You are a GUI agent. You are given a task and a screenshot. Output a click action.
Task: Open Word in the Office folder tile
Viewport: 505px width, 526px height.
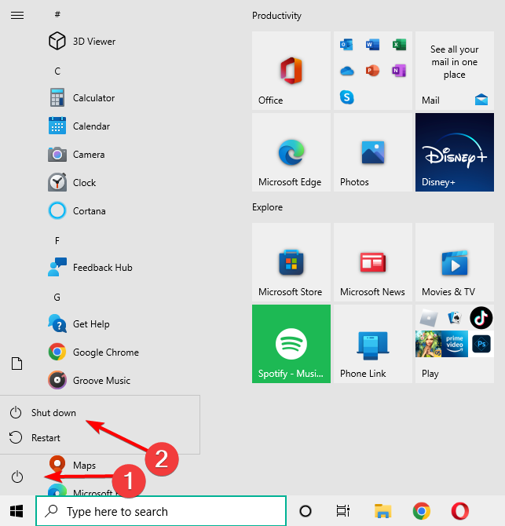[x=372, y=44]
